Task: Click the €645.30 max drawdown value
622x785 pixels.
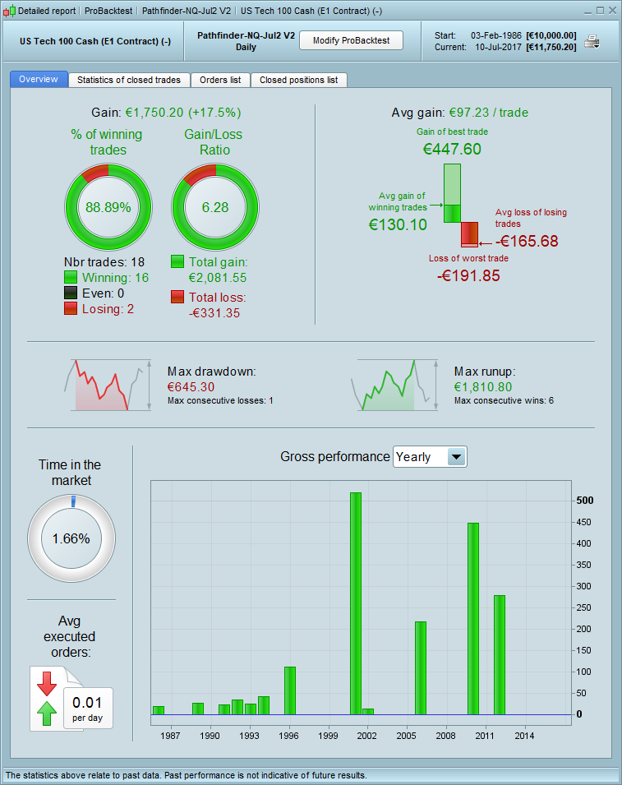Action: pos(191,386)
